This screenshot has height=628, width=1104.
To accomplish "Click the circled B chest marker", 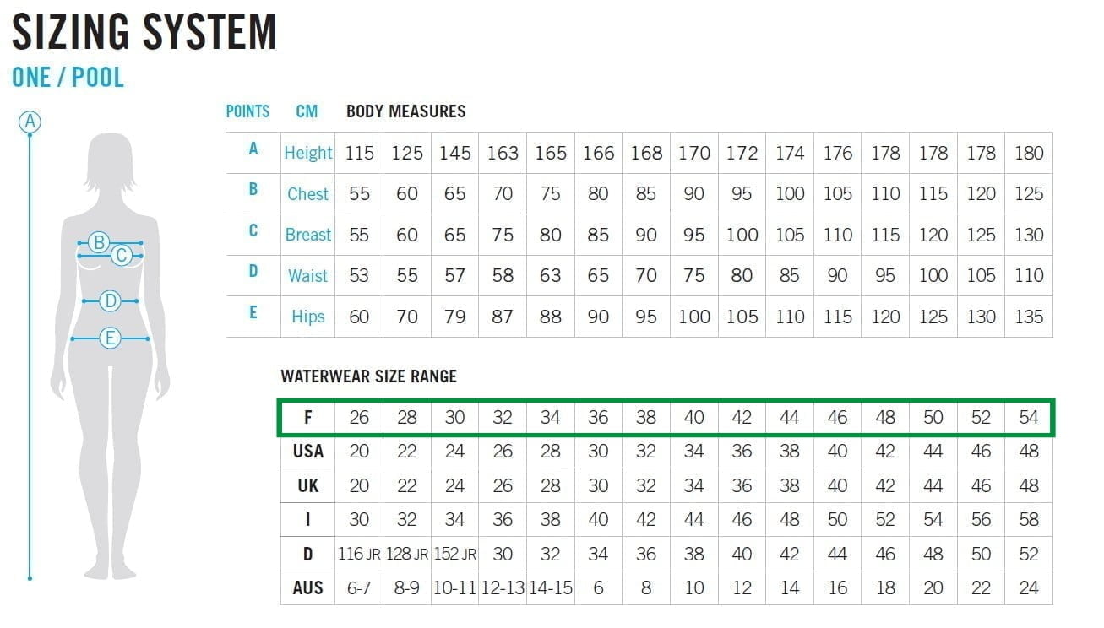I will click(x=99, y=243).
